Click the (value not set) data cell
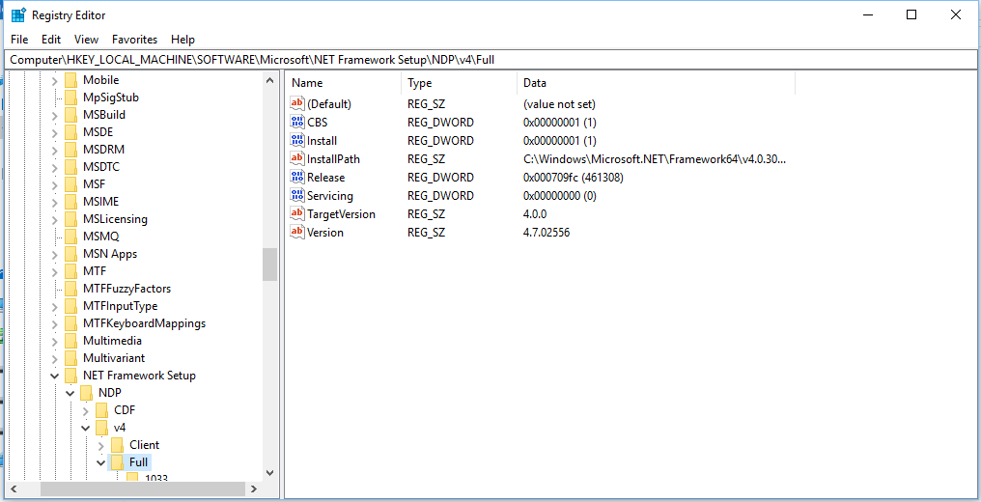981x502 pixels. click(x=559, y=104)
